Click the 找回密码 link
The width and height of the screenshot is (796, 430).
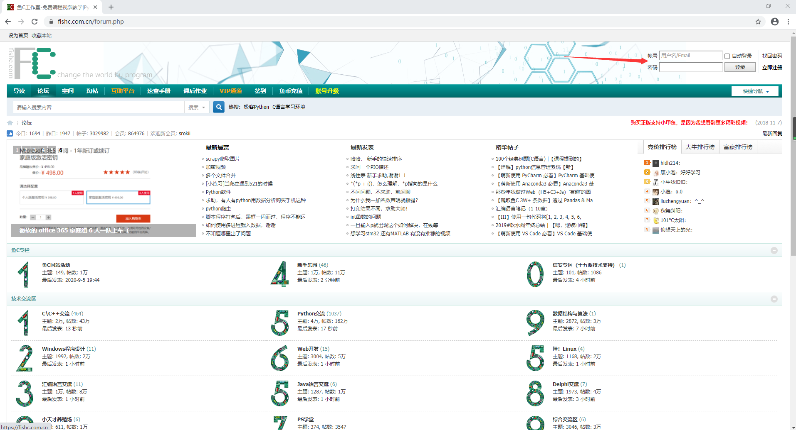(x=772, y=56)
